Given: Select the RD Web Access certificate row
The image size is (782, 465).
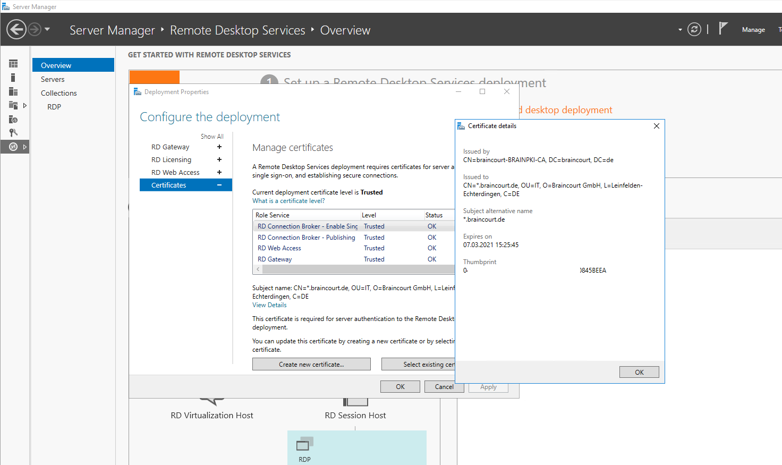Looking at the screenshot, I should (354, 248).
